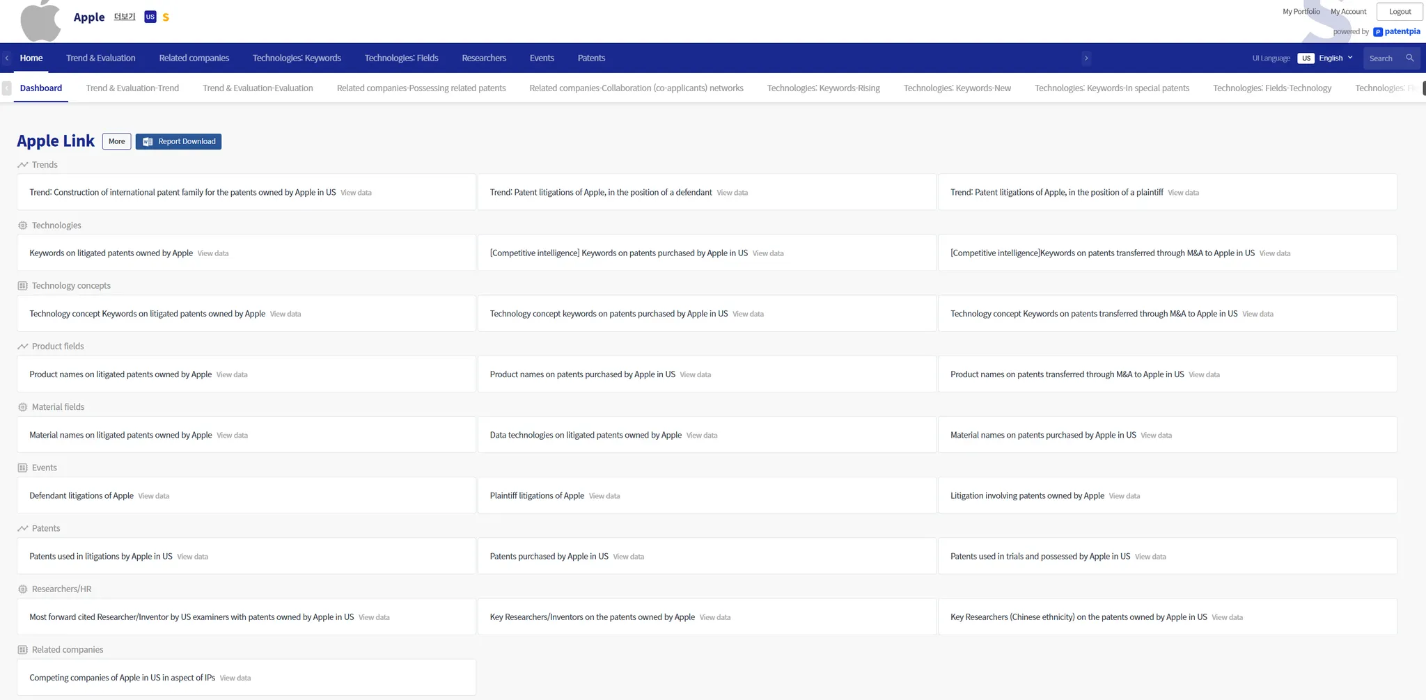1426x700 pixels.
Task: Open the Researchers menu
Action: click(x=484, y=58)
